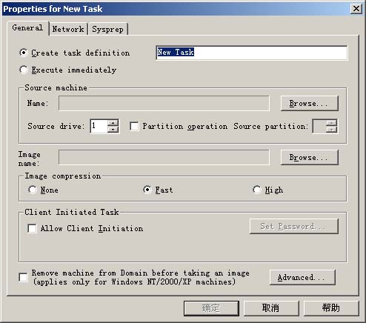
Task: Open the Sysprep tab
Action: coord(107,29)
